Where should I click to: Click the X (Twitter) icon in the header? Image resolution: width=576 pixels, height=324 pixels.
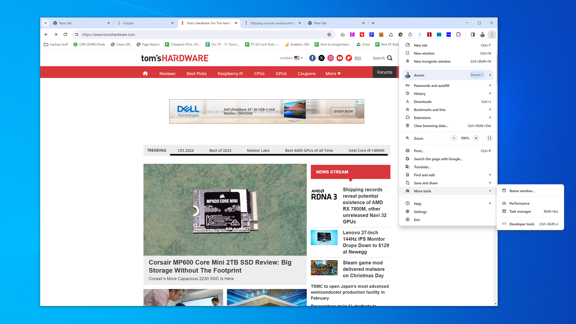tap(321, 58)
